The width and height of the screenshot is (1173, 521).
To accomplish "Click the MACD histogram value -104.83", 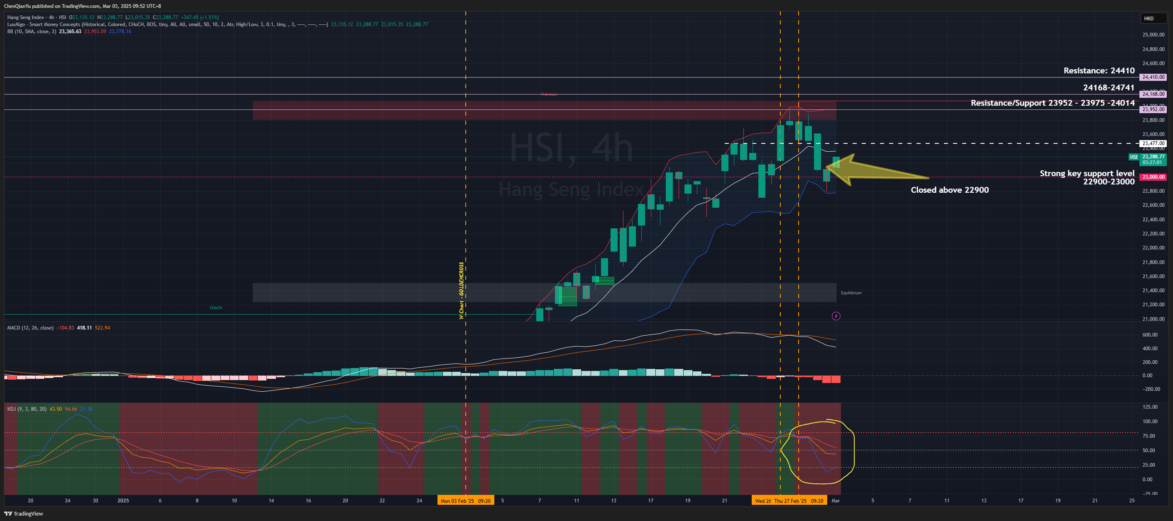I will click(x=66, y=328).
